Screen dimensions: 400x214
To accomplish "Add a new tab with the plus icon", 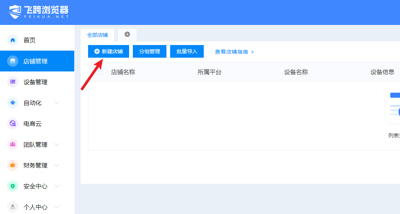I will pos(127,34).
